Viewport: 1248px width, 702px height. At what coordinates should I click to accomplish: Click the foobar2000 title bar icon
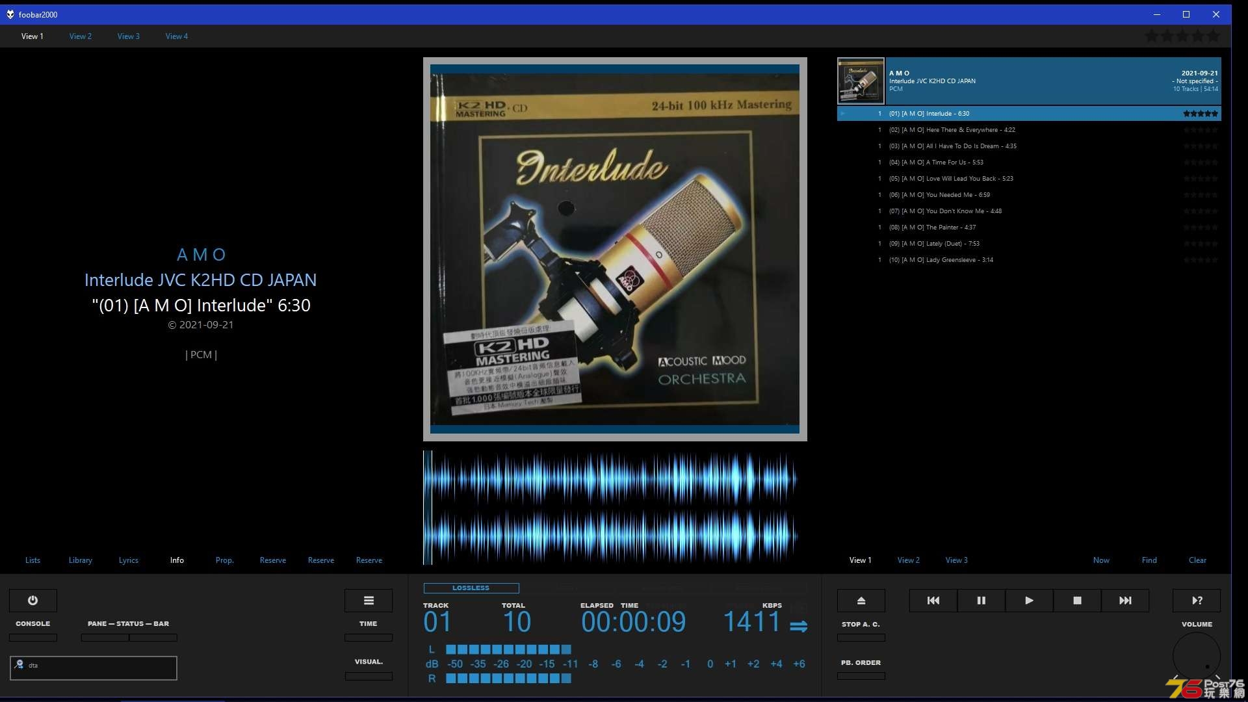tap(10, 14)
